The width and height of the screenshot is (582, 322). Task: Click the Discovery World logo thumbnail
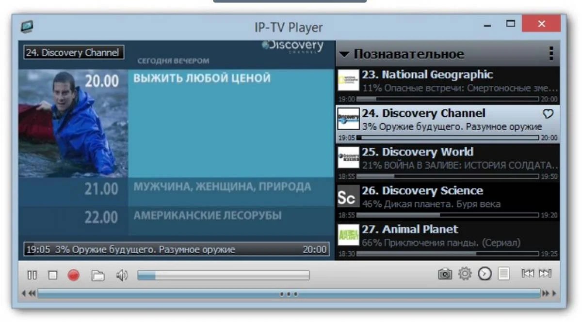point(348,157)
